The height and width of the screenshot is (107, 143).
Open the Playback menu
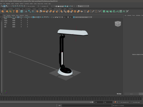[8, 4]
